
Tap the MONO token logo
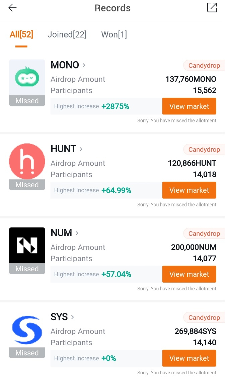coord(27,78)
